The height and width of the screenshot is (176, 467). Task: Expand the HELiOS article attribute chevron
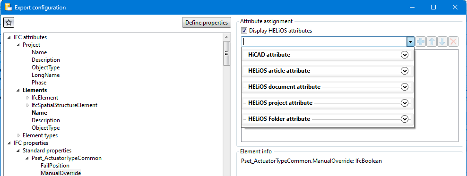[x=405, y=71]
